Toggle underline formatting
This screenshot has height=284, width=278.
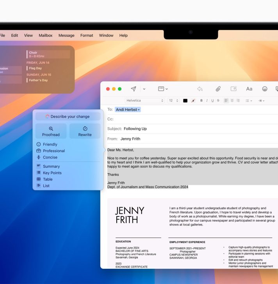click(x=212, y=101)
